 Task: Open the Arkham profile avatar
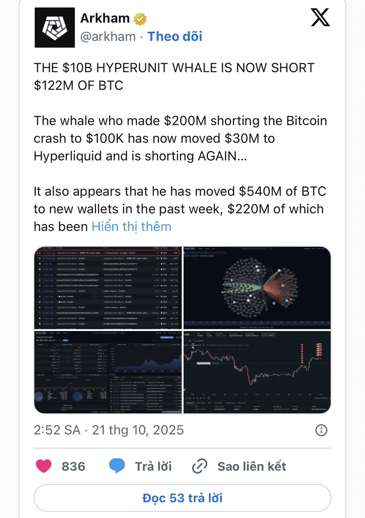click(55, 27)
